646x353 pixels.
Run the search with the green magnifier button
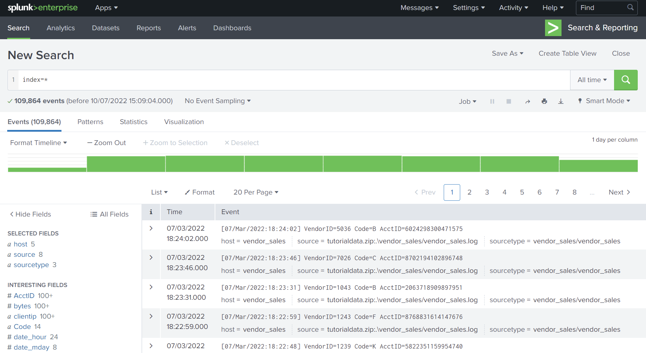(626, 80)
